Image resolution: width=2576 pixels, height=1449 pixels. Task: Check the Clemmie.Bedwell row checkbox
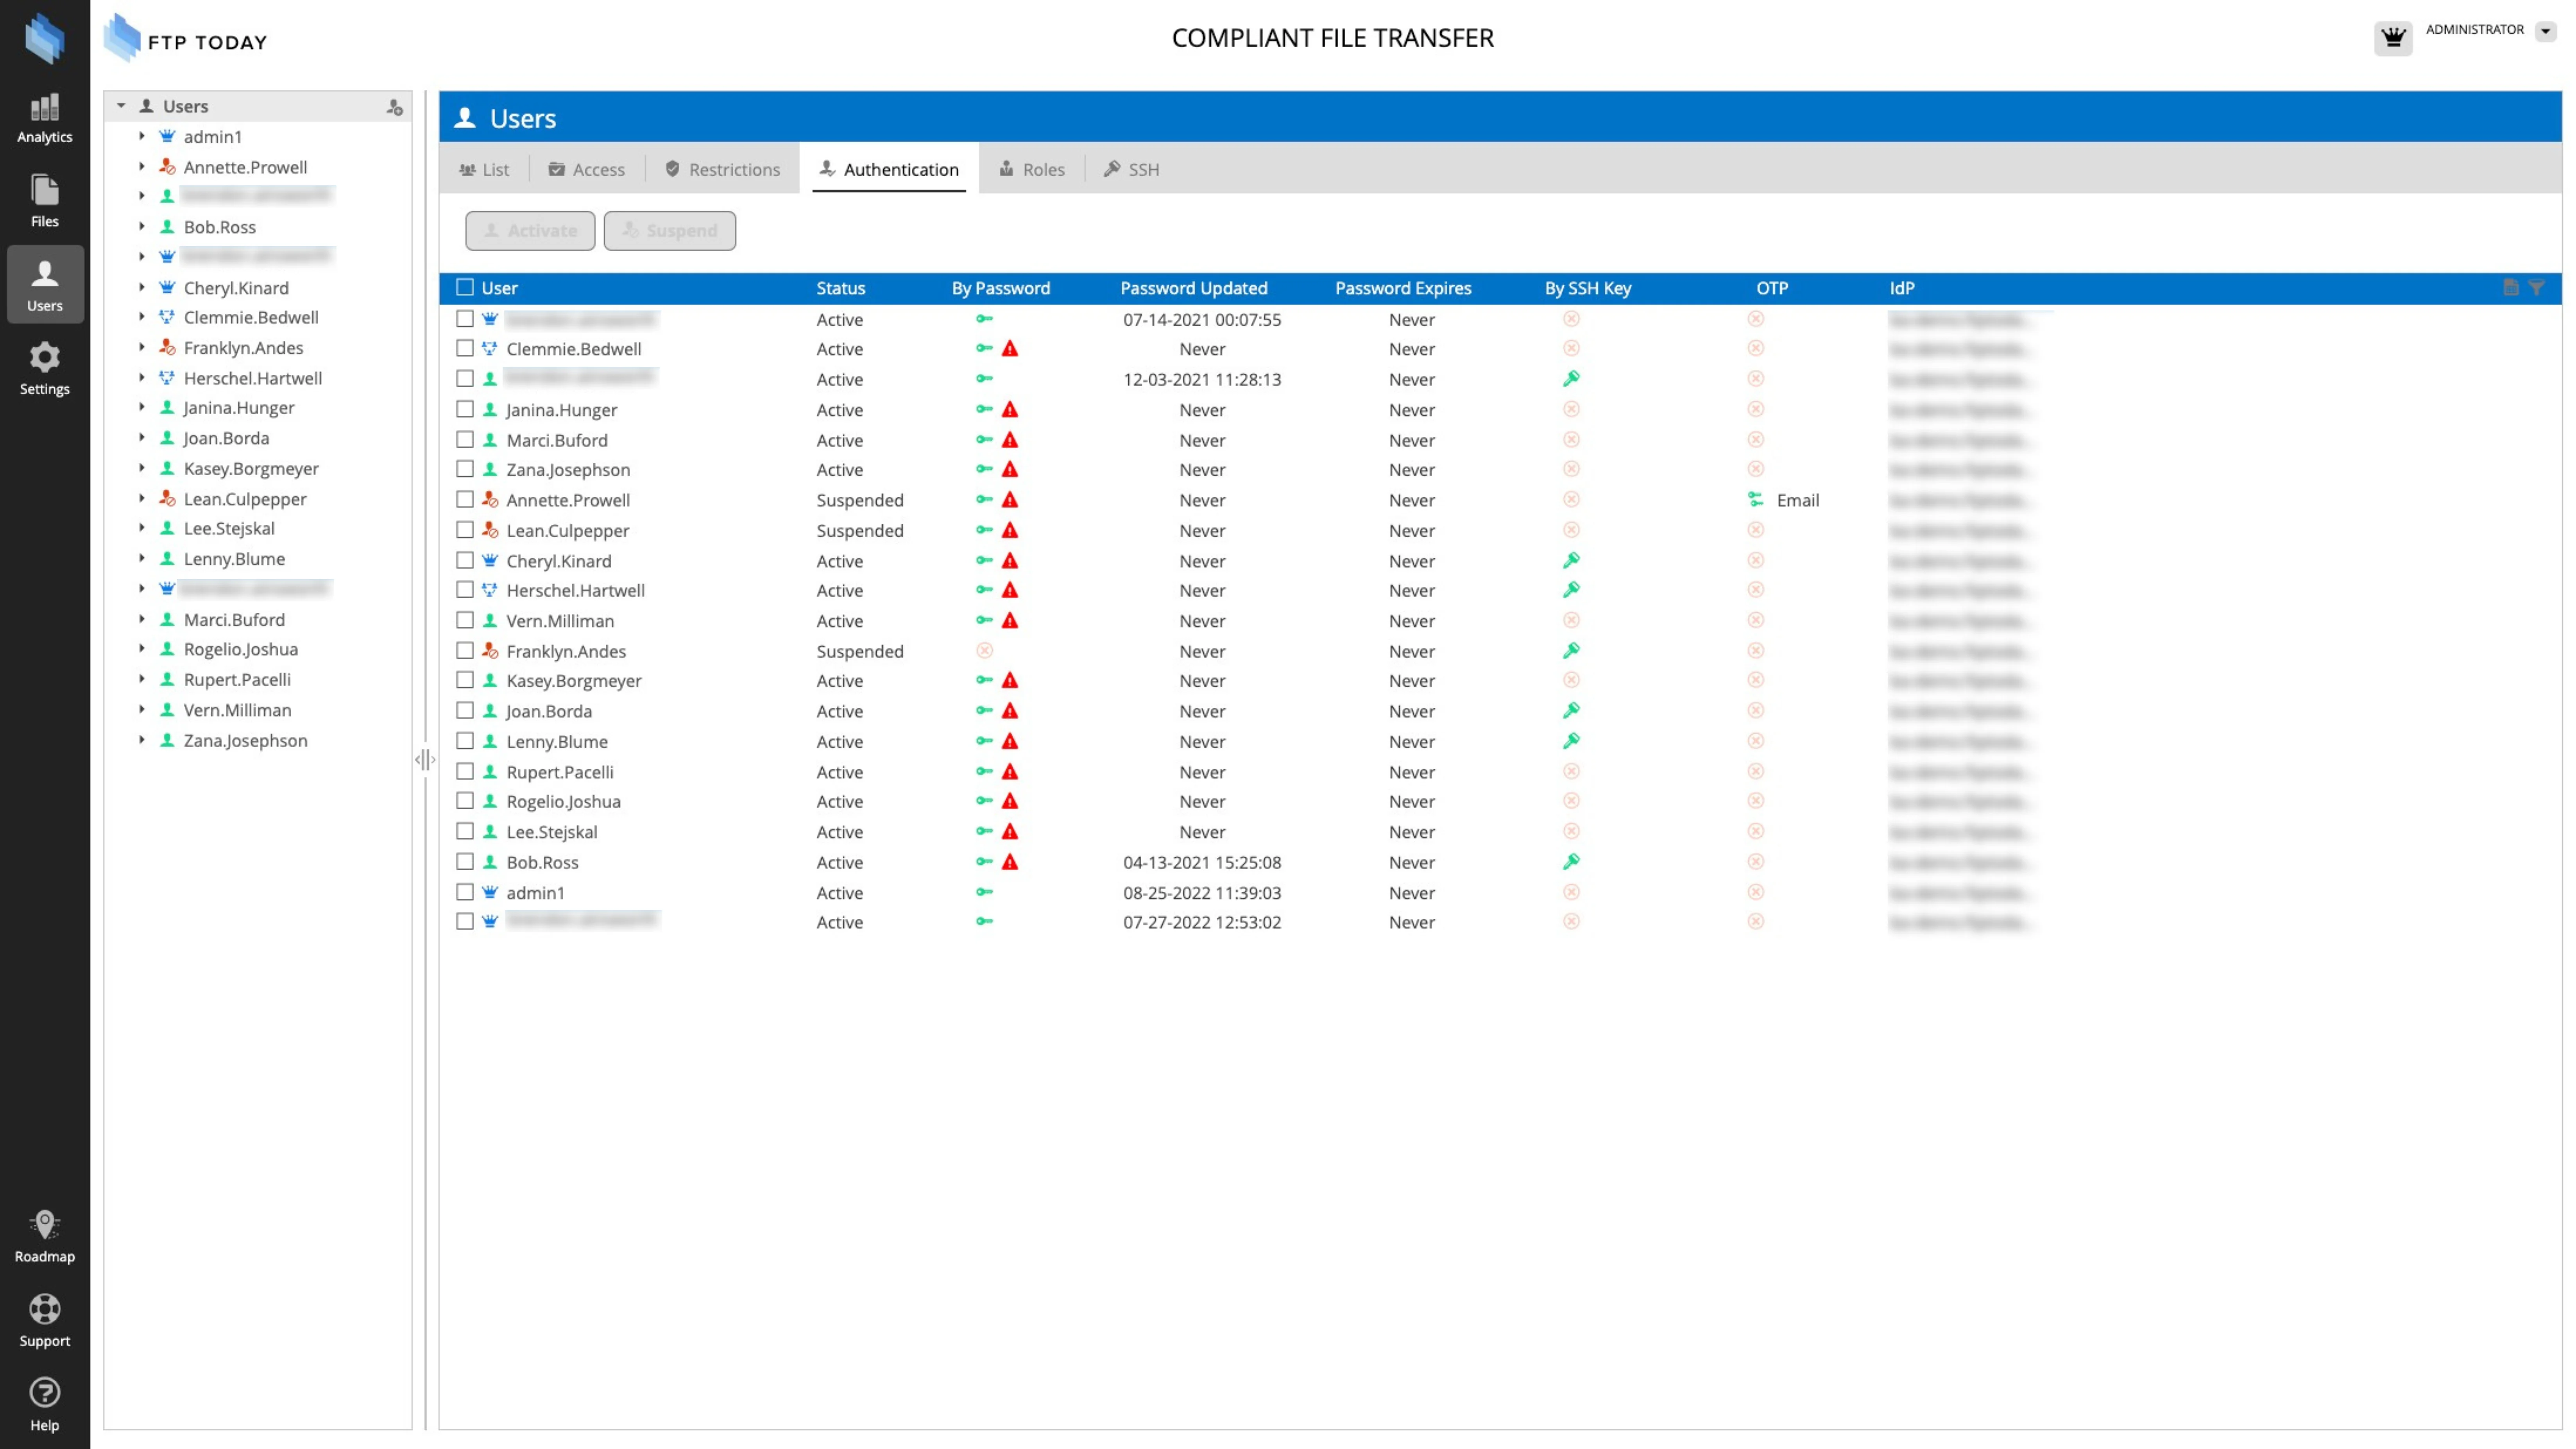coord(465,349)
